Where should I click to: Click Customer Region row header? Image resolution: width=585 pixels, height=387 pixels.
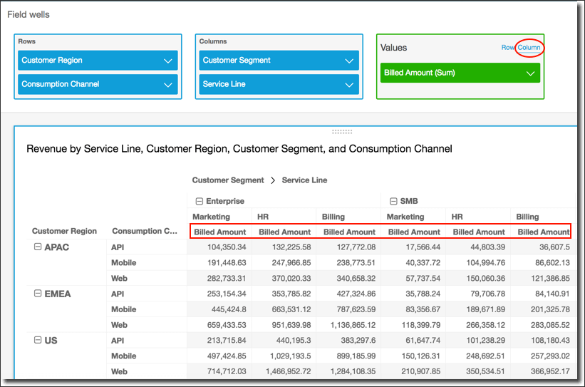point(64,231)
